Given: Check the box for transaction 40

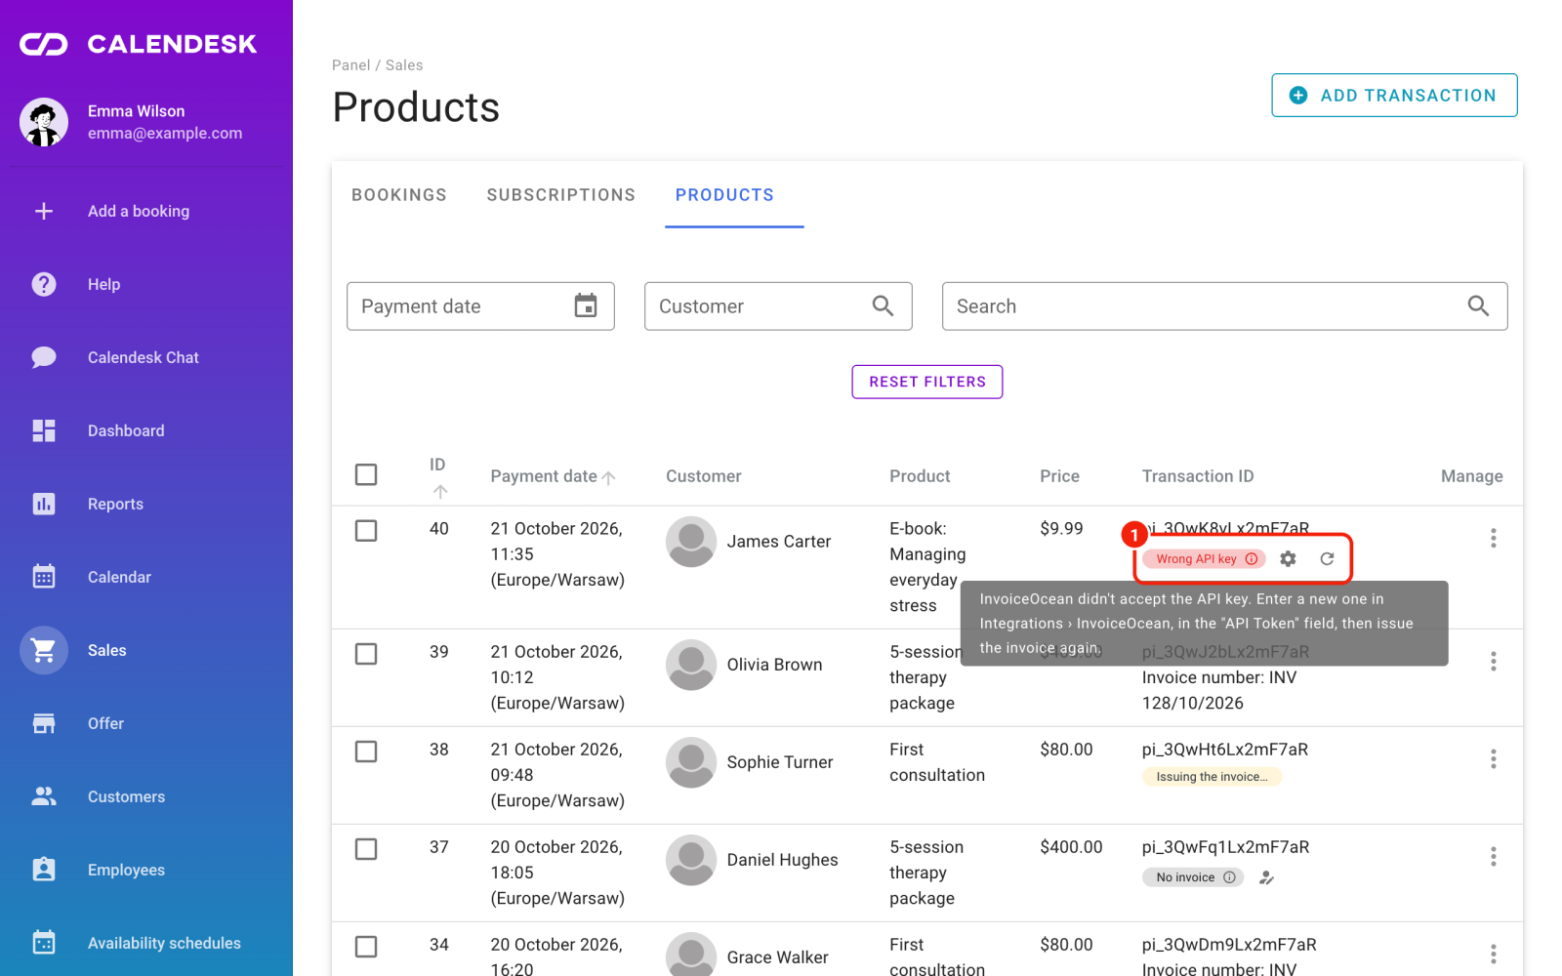Looking at the screenshot, I should coord(366,530).
